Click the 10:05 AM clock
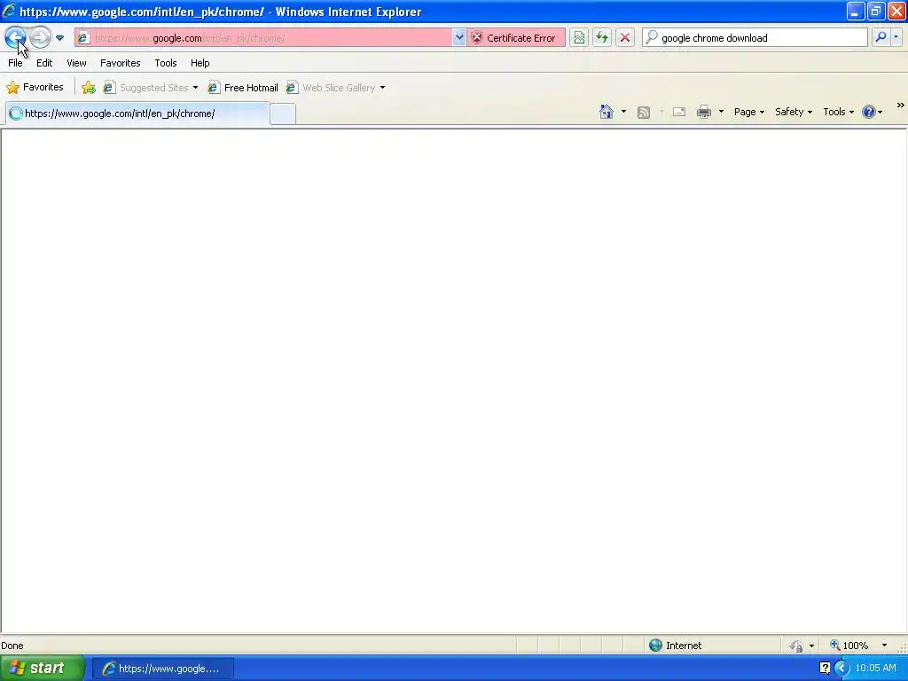This screenshot has height=681, width=908. pyautogui.click(x=875, y=669)
